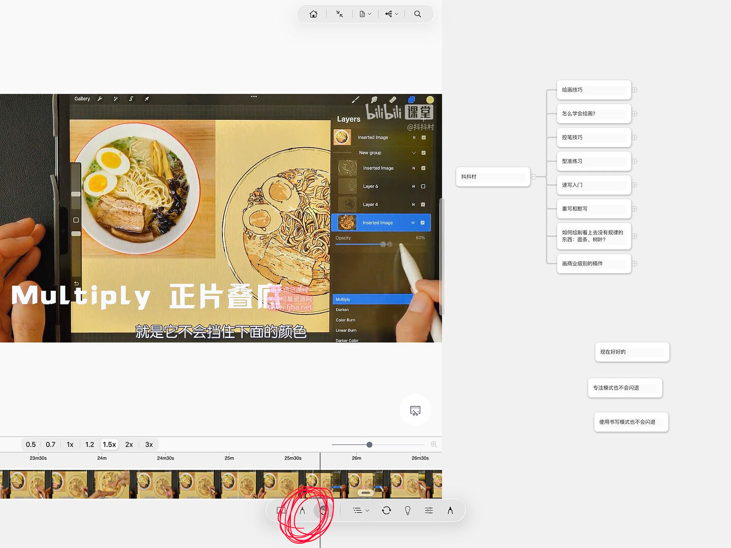Screen dimensions: 731x548
Task: Open the list outline dropdown
Action: point(361,510)
